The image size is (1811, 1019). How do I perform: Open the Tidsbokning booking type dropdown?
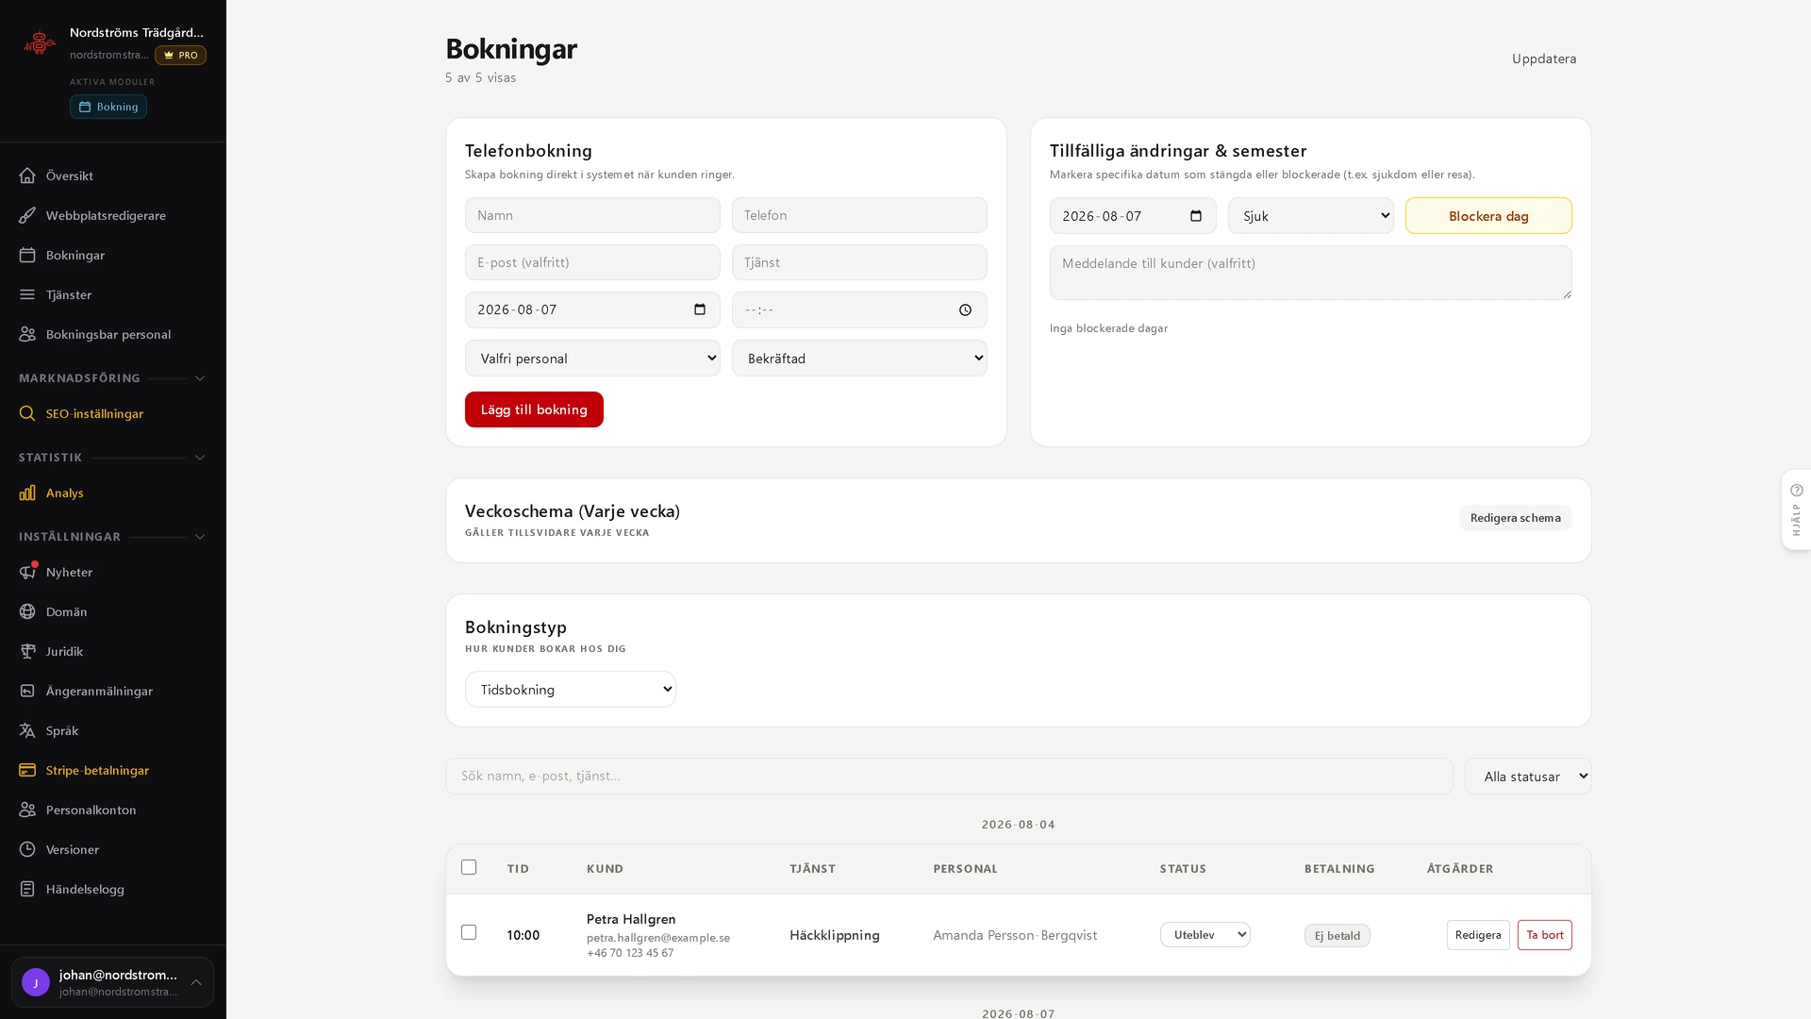570,690
